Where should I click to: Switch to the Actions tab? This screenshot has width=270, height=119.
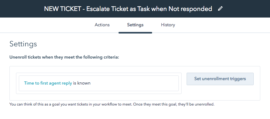tap(102, 25)
